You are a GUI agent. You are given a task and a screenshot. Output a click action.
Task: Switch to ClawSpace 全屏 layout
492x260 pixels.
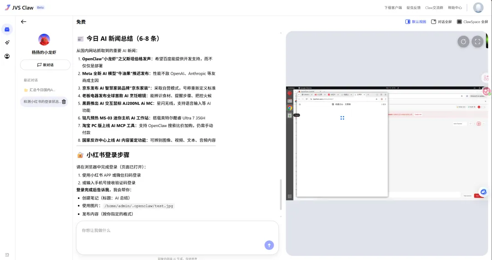click(472, 22)
